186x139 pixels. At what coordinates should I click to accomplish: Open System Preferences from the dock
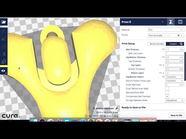pos(91,120)
